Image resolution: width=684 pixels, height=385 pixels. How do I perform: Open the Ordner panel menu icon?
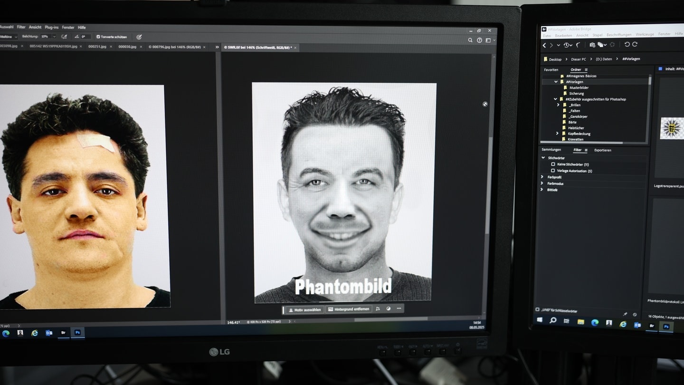click(x=586, y=70)
